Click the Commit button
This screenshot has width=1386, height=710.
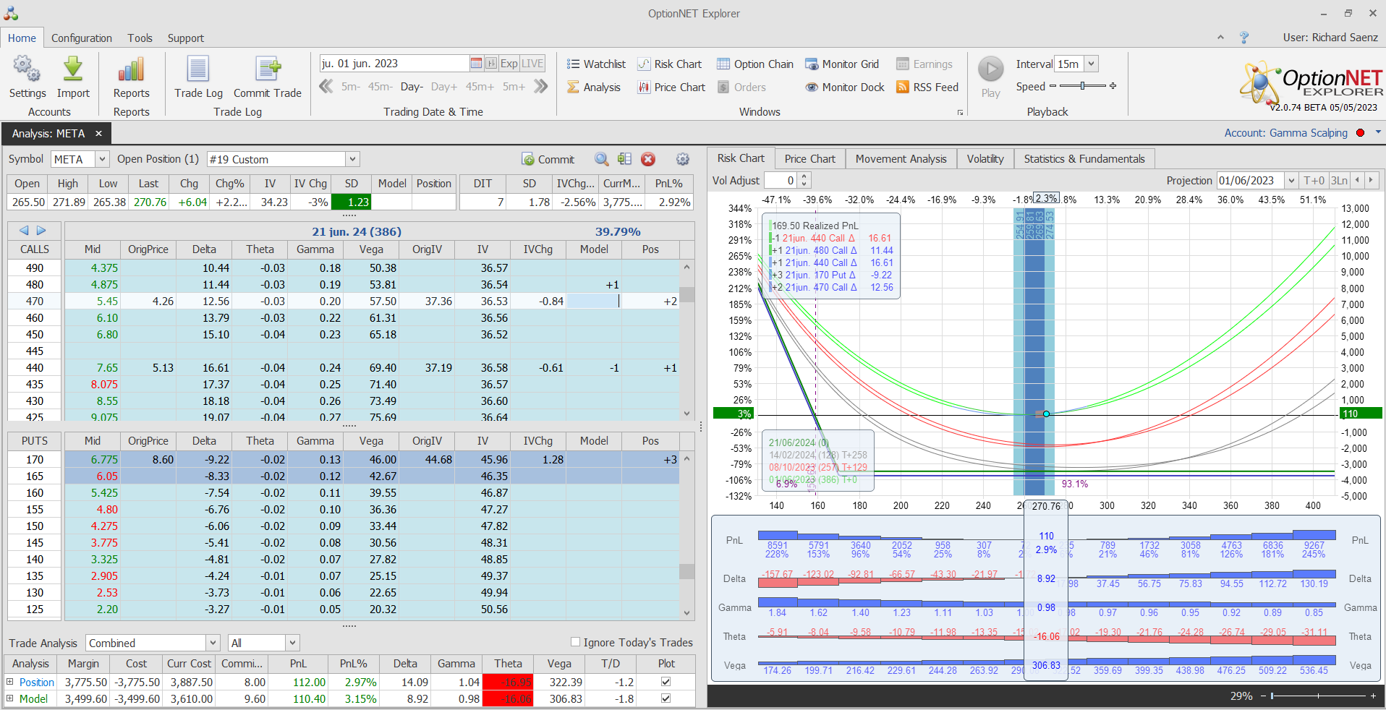click(548, 159)
